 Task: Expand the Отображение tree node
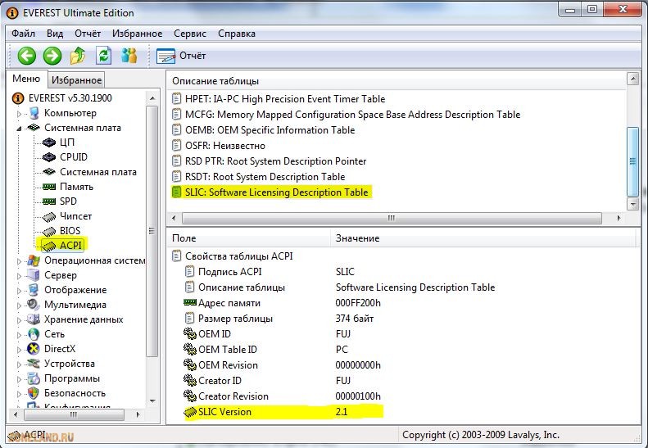point(19,290)
